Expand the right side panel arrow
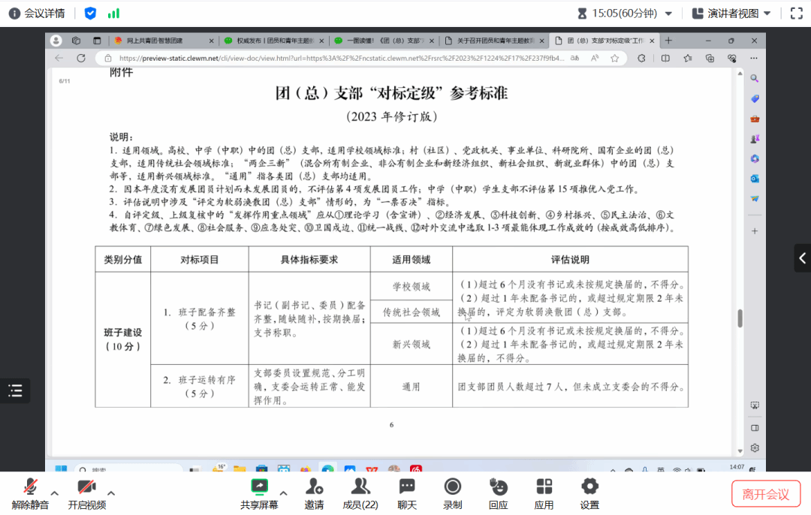811x515 pixels. 802,258
